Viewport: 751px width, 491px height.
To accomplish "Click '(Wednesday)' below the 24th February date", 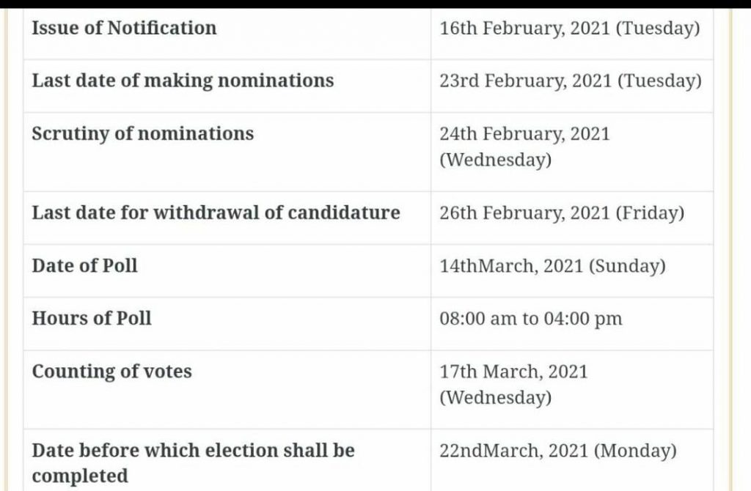I will tap(495, 160).
